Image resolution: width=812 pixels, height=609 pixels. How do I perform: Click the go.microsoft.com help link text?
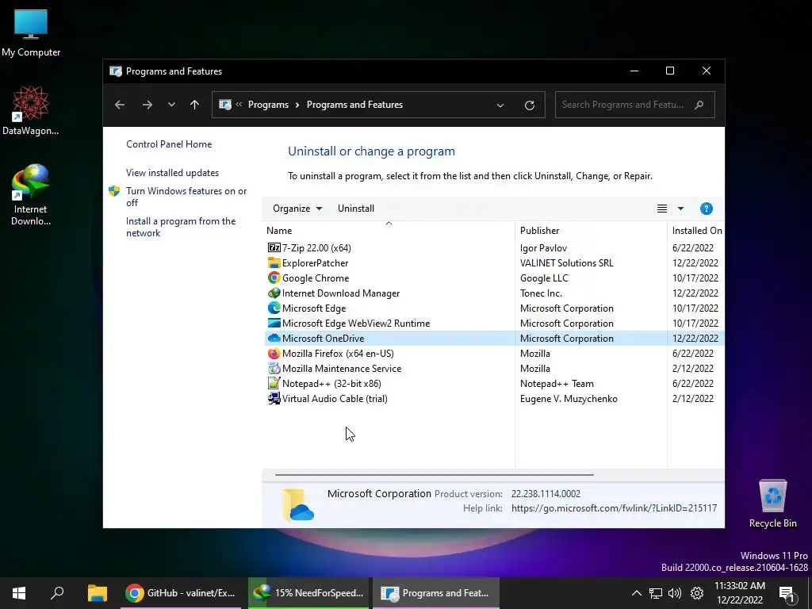coord(615,508)
